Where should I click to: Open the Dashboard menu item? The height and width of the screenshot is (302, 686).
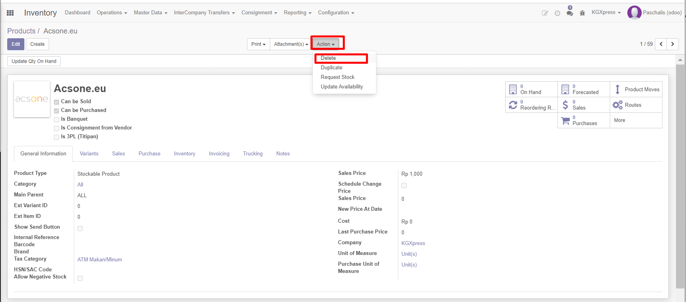77,13
